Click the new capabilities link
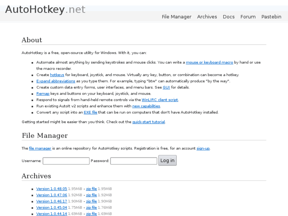This screenshot has height=216, width=288. tap(146, 106)
